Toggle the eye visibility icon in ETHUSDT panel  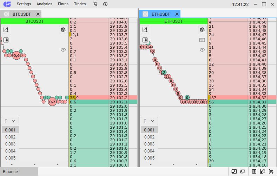pos(202,50)
